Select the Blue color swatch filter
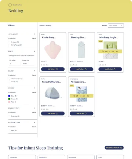 coord(9,96)
